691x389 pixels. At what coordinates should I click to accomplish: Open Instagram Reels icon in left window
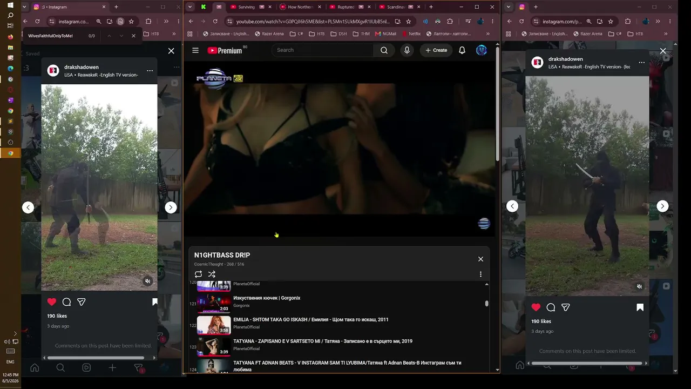(x=86, y=368)
